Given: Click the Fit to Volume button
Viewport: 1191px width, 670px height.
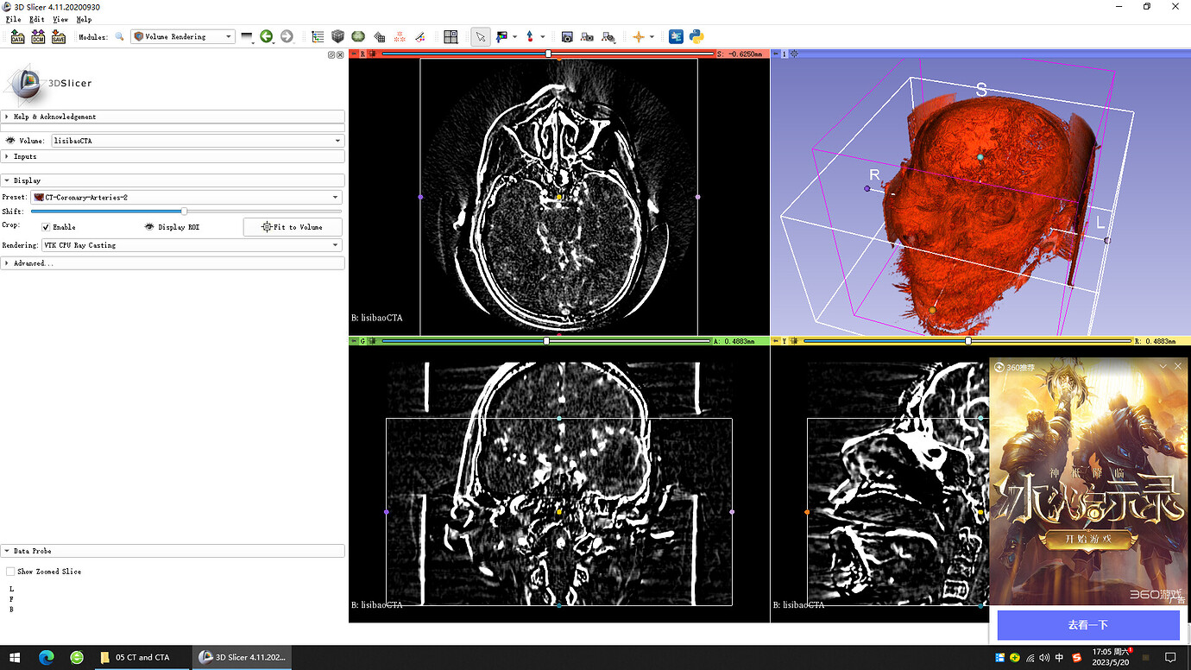Looking at the screenshot, I should (293, 227).
